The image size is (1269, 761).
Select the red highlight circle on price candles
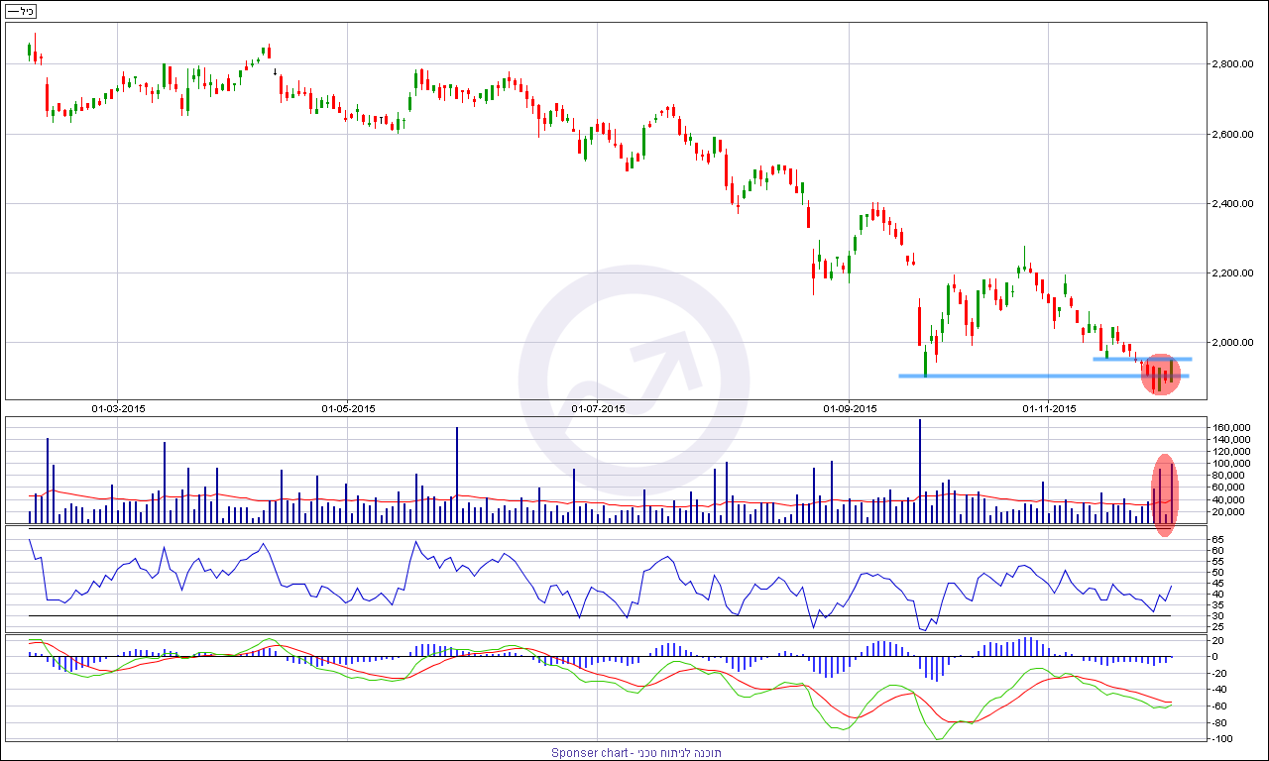pos(1160,376)
